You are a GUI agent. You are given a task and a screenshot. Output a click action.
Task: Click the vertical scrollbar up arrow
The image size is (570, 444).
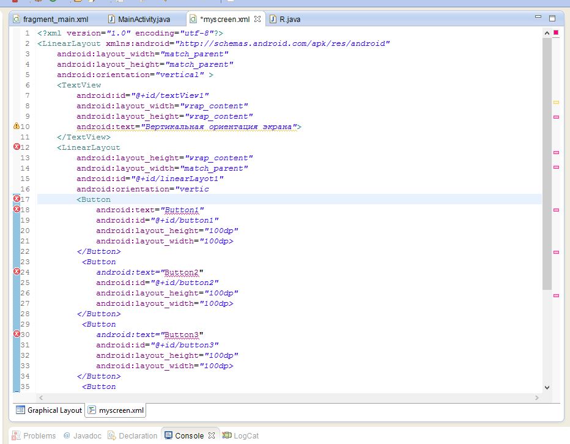547,33
